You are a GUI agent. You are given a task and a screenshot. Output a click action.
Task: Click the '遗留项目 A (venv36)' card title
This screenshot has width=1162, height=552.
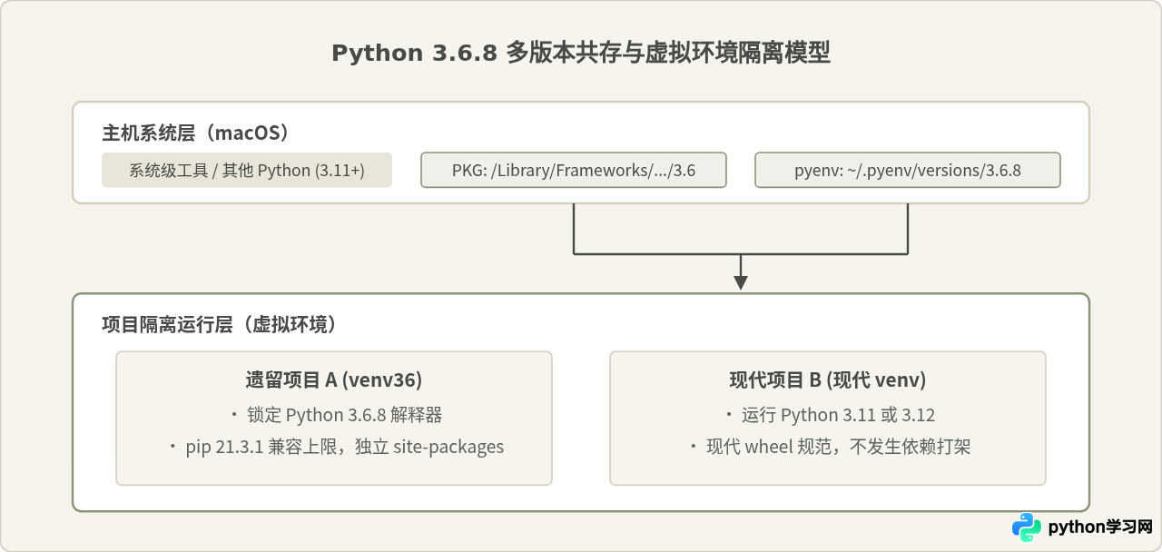[x=334, y=380]
